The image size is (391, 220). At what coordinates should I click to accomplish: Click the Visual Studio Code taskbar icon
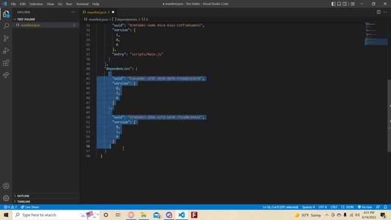pos(182,215)
